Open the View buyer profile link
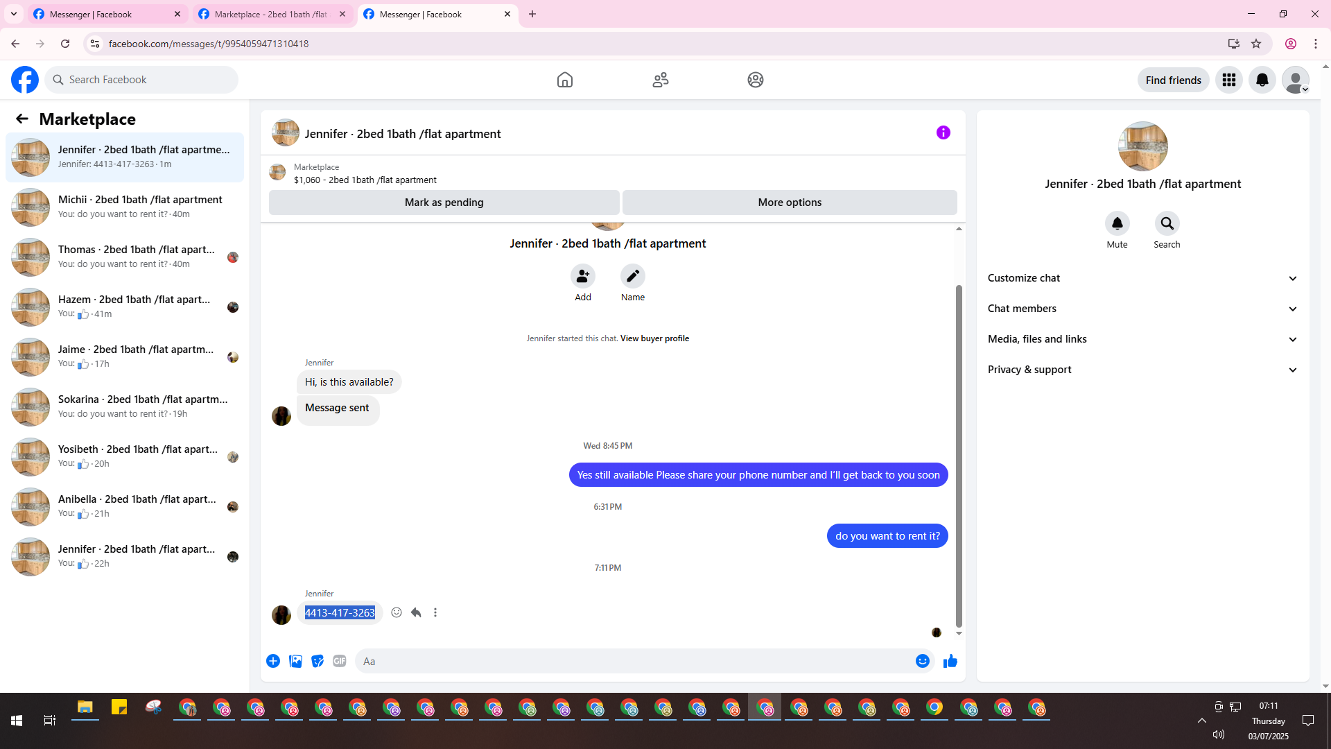1331x749 pixels. (x=654, y=338)
